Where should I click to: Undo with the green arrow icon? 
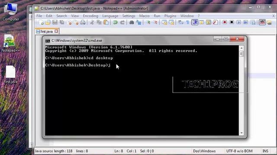point(116,22)
